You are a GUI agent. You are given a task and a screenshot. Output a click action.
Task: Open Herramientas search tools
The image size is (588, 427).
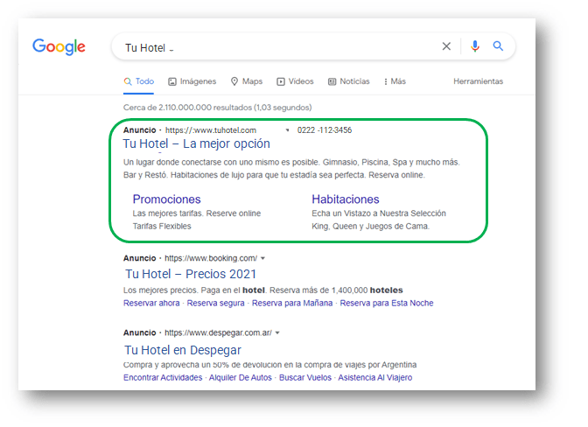tap(478, 81)
